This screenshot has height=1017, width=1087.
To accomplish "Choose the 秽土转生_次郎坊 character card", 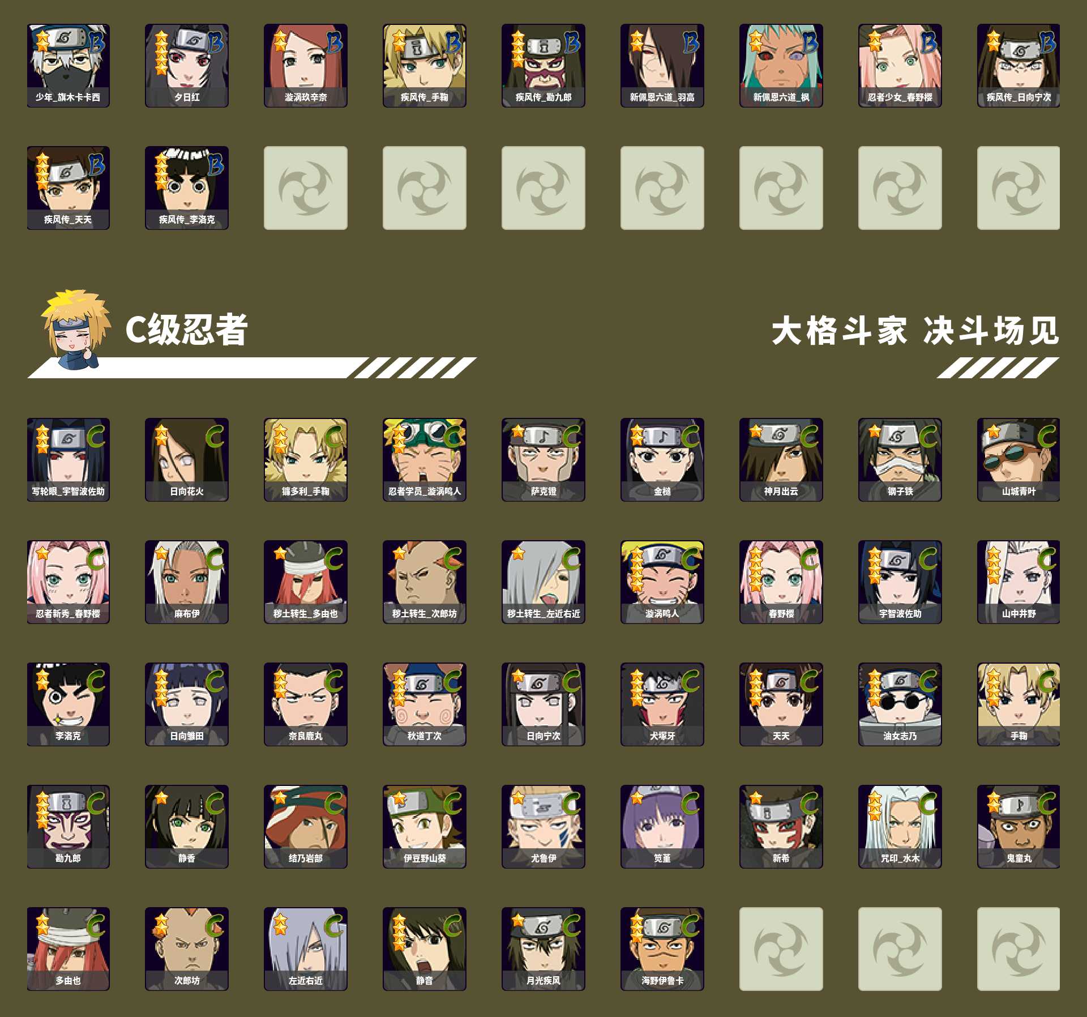I will 425,582.
